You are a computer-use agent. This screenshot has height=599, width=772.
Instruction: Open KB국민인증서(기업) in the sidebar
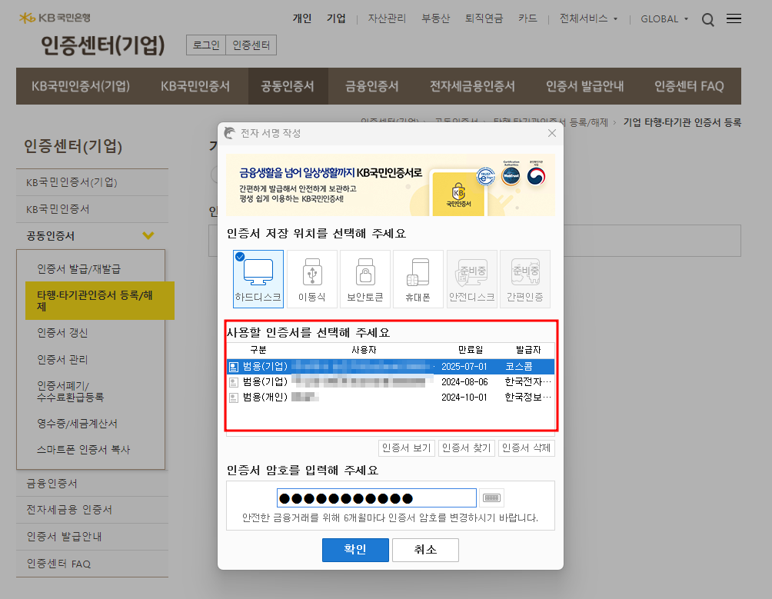92,182
